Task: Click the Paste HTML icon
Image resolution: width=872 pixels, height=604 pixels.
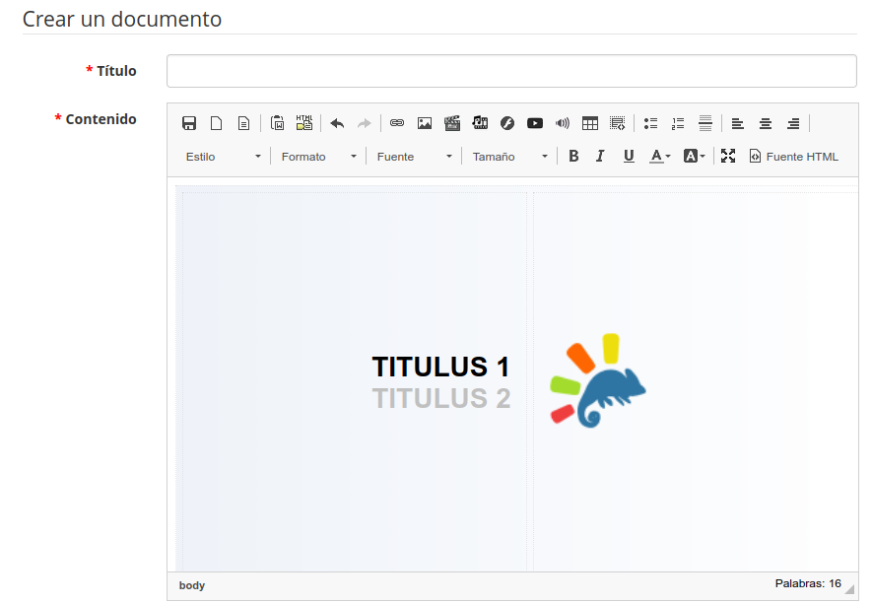Action: click(x=304, y=123)
